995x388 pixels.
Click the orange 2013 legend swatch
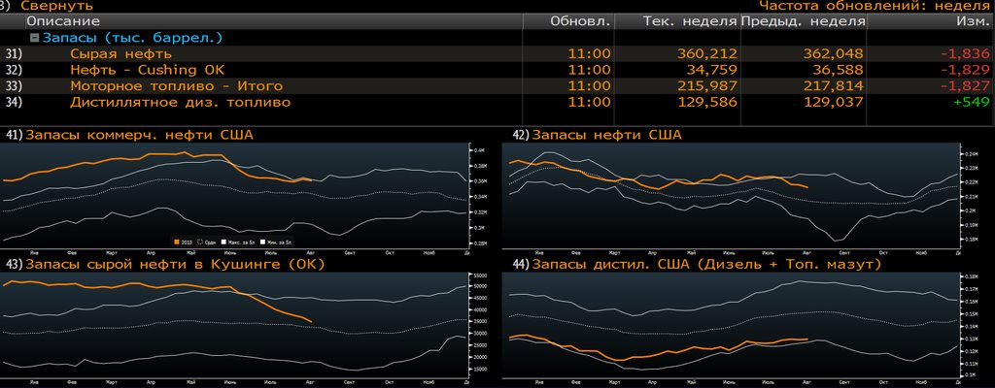(x=176, y=241)
